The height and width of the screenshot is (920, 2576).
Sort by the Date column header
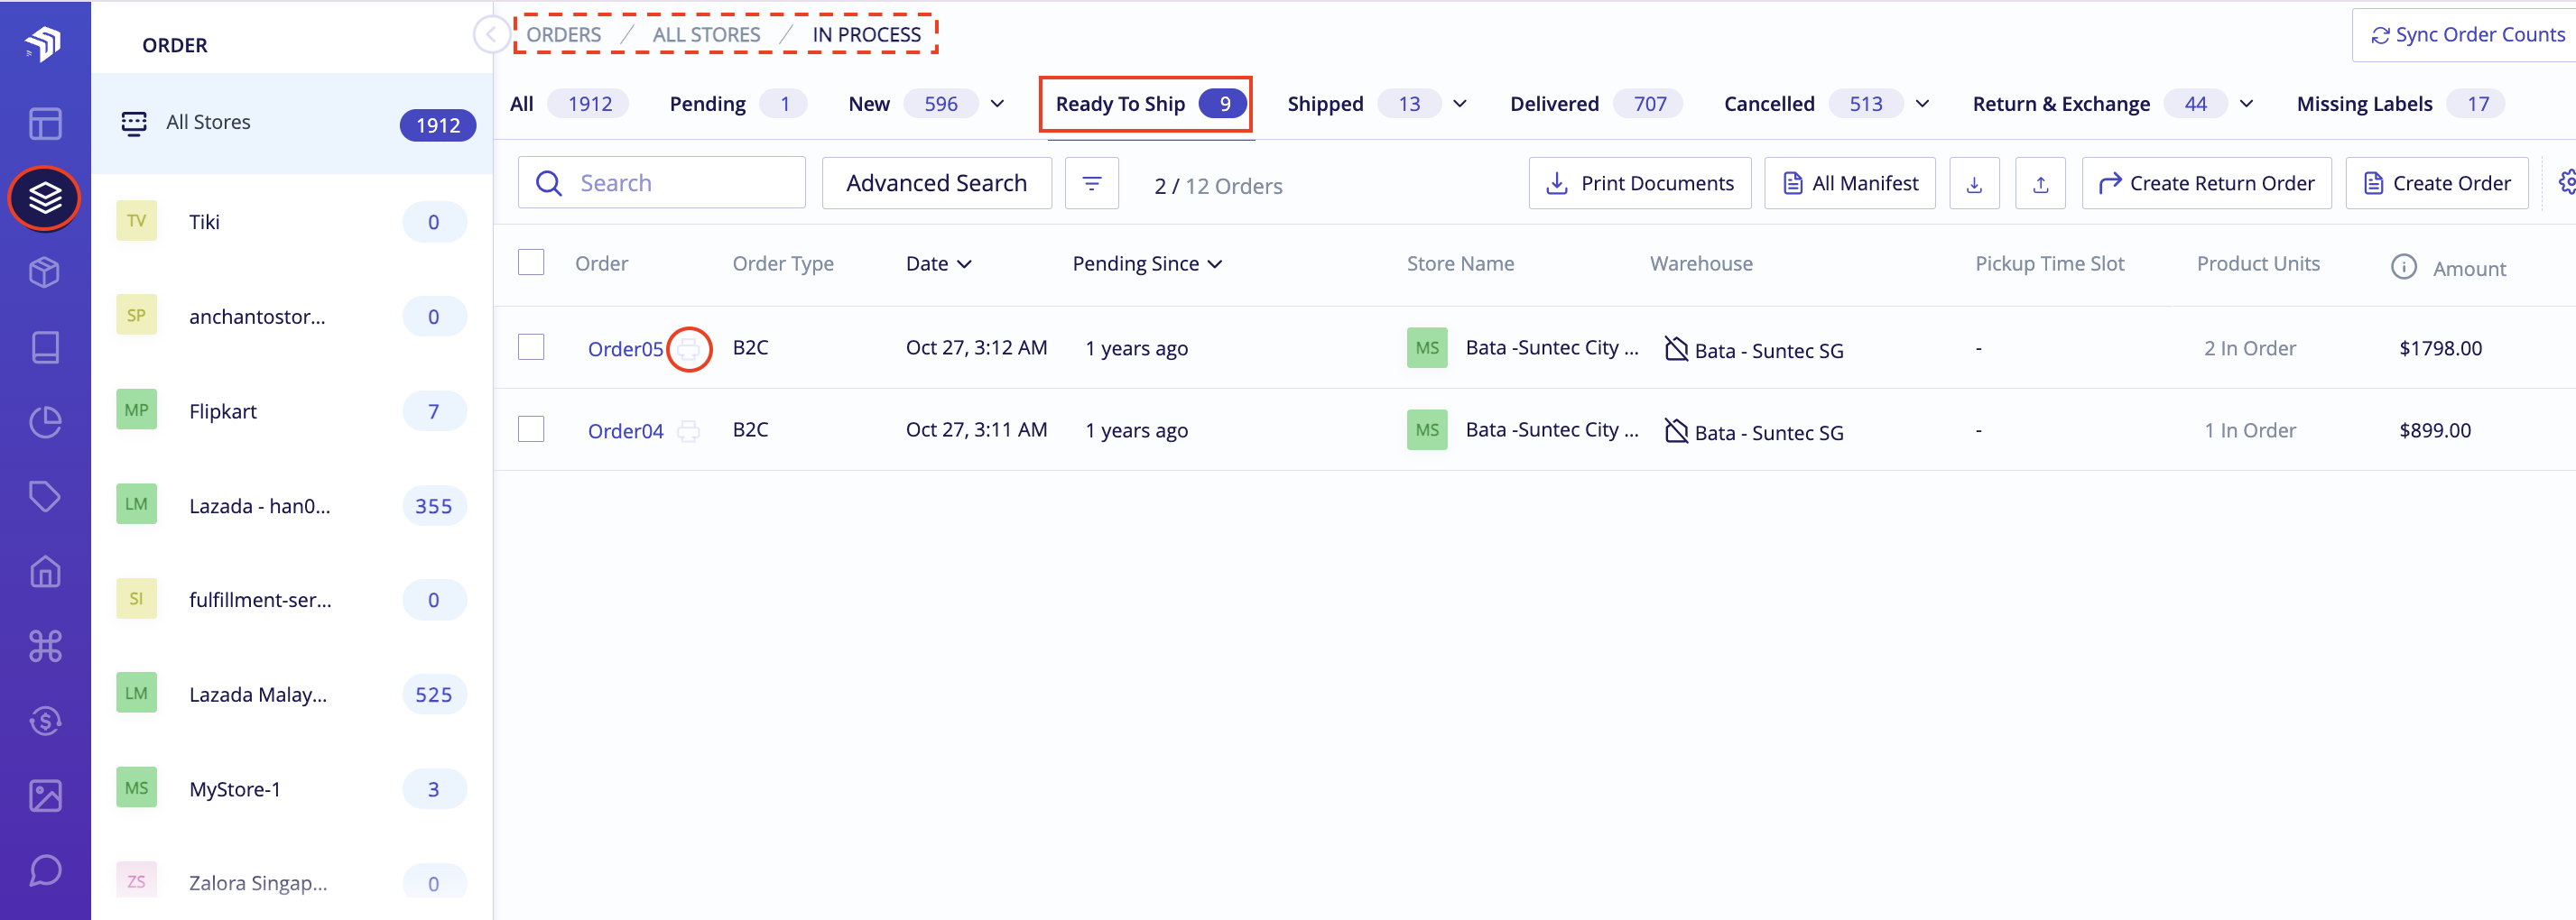point(938,263)
